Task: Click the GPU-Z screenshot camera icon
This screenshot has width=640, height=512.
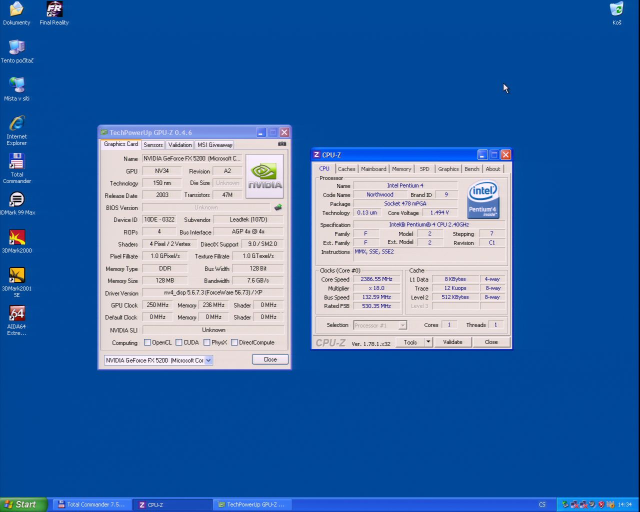Action: 282,144
